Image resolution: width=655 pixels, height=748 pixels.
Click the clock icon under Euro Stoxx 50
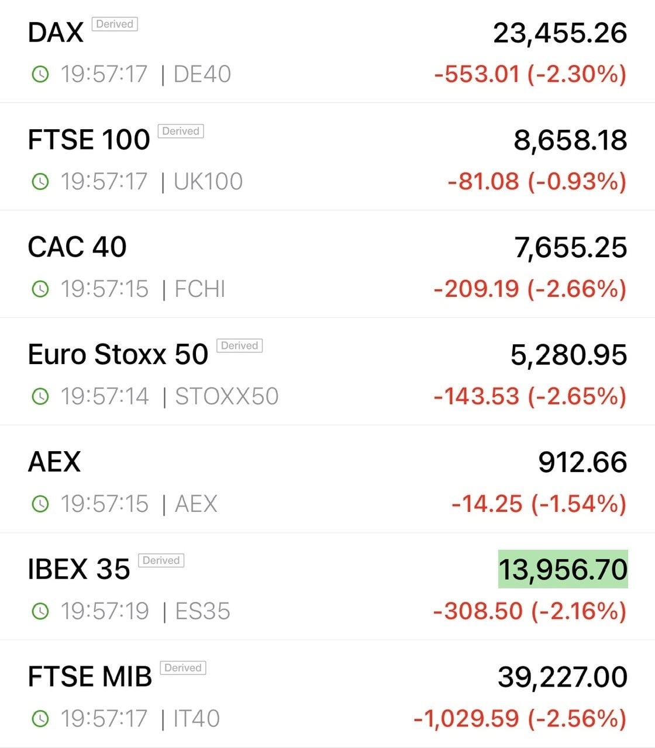pos(40,396)
